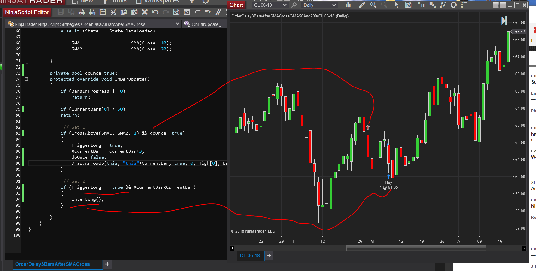Change bar type with candlestick icon
Image resolution: width=536 pixels, height=271 pixels.
point(348,5)
